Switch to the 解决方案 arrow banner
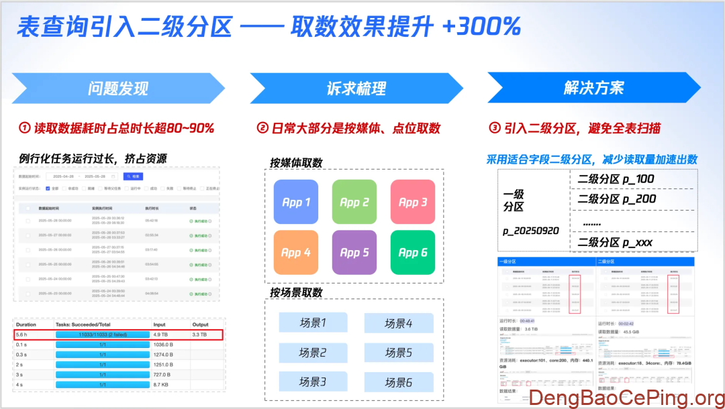725x409 pixels. click(x=593, y=89)
